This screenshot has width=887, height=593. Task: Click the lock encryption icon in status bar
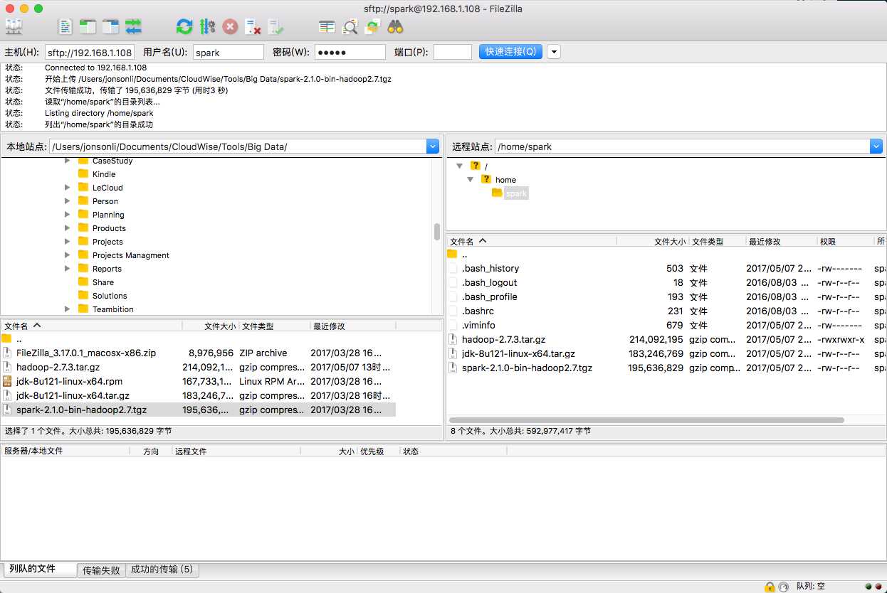click(770, 587)
